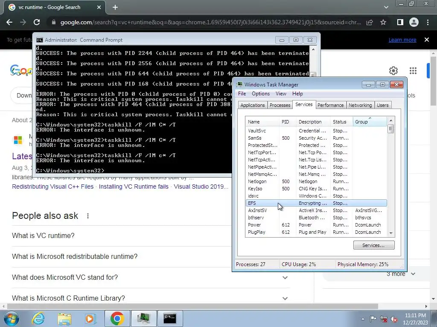Click services list scroll-down arrow
437x327 pixels.
(391, 233)
